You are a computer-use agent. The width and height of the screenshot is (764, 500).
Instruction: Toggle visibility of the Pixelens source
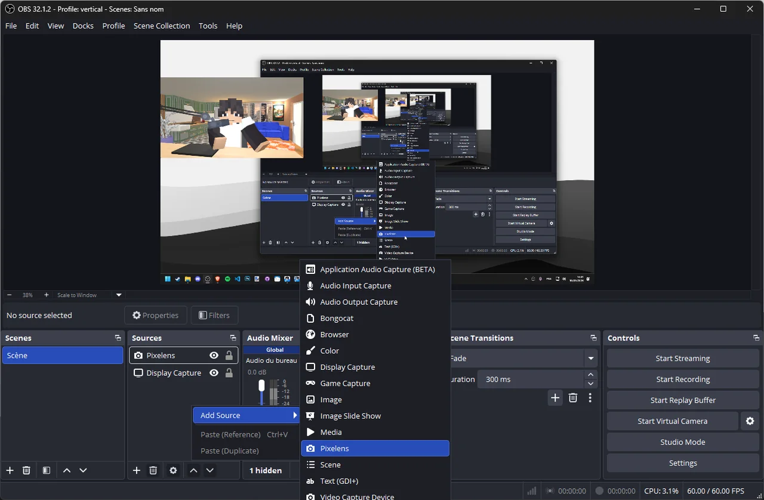click(214, 356)
